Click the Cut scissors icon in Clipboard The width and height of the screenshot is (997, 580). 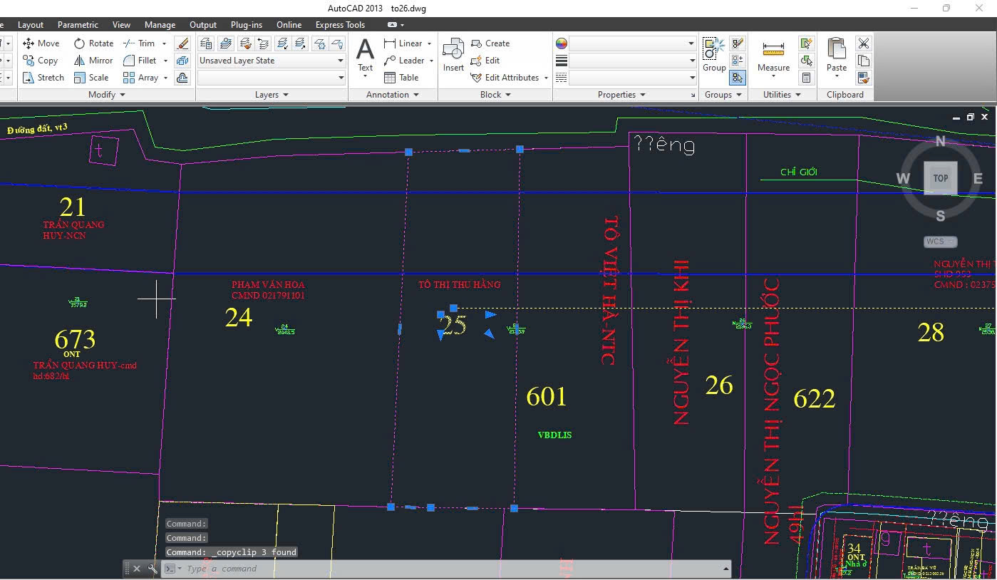click(x=863, y=43)
